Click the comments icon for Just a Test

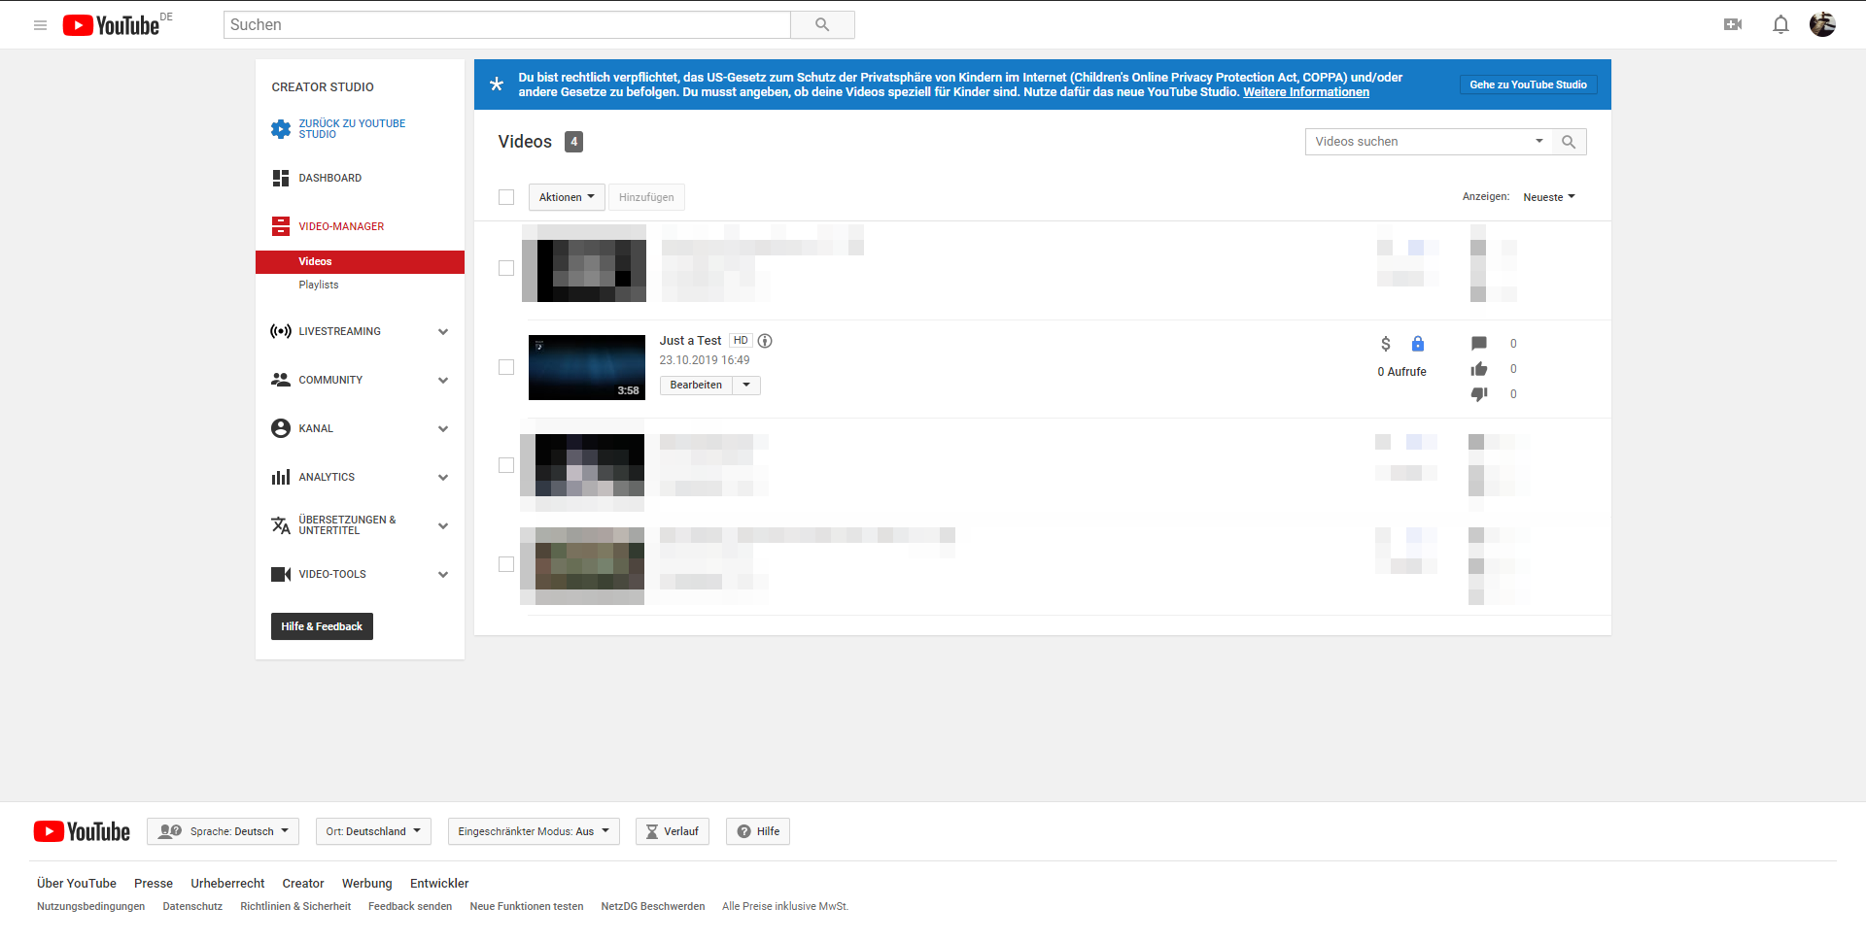(1479, 344)
